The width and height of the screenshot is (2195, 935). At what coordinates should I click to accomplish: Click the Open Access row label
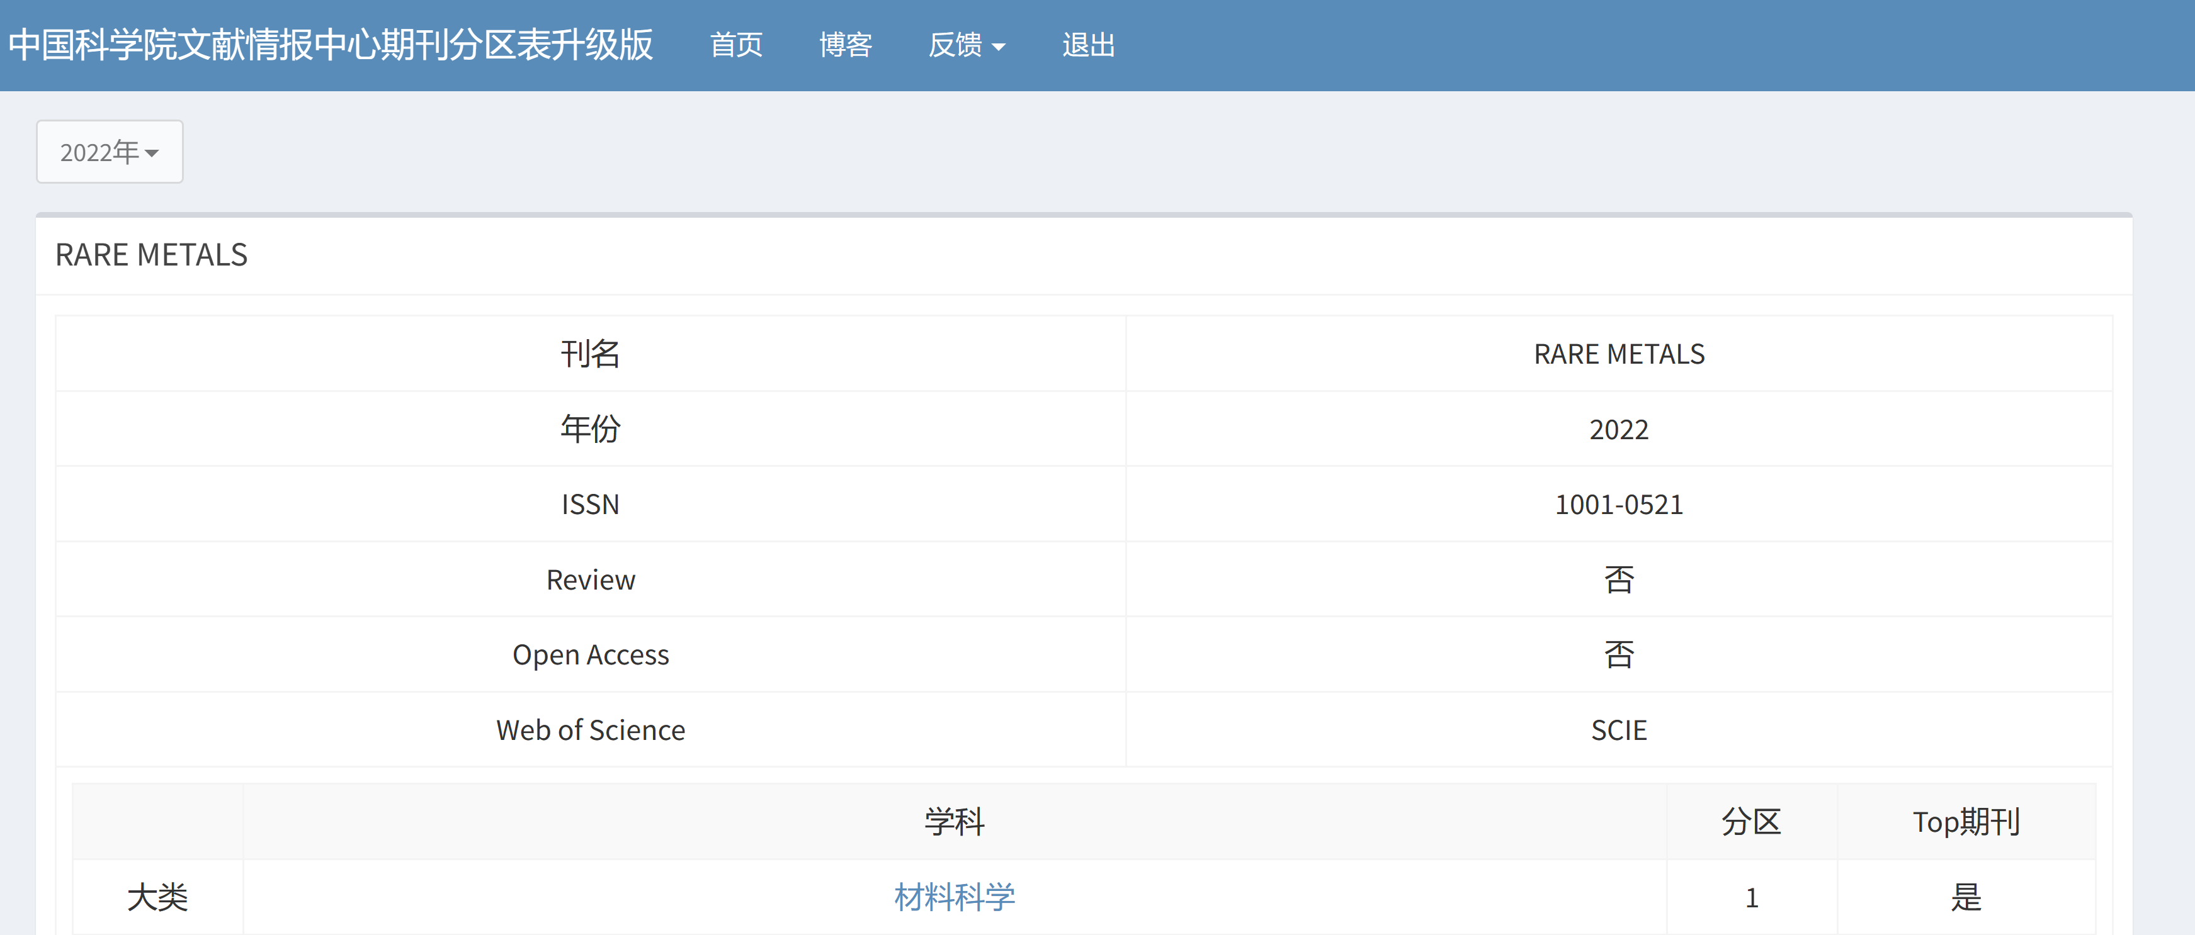pyautogui.click(x=591, y=655)
